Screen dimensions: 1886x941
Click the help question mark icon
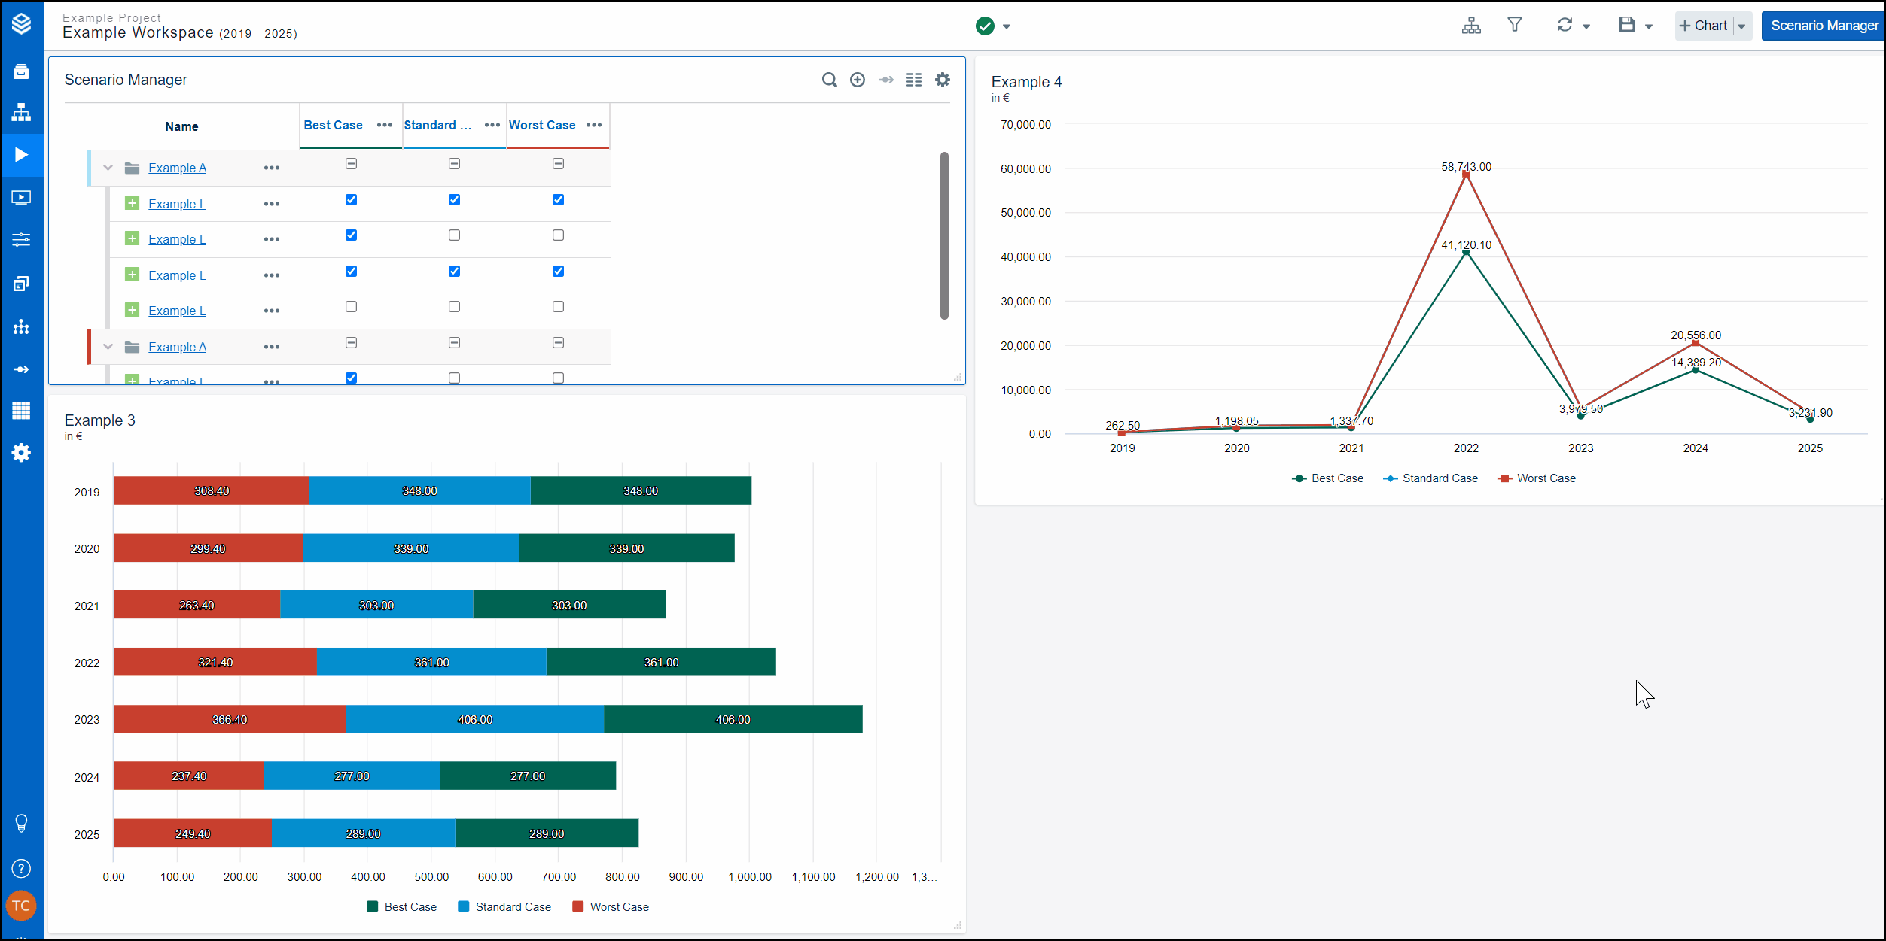(x=21, y=869)
